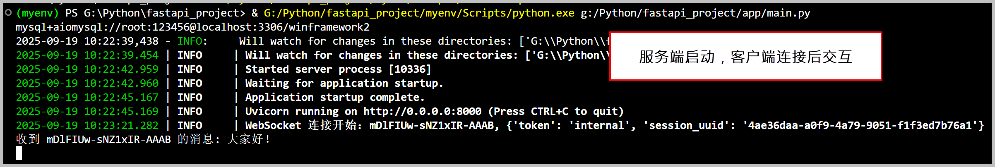This screenshot has width=995, height=167.
Task: Click the 10:22:39,438 timestamp on the first log line
Action: (121, 41)
